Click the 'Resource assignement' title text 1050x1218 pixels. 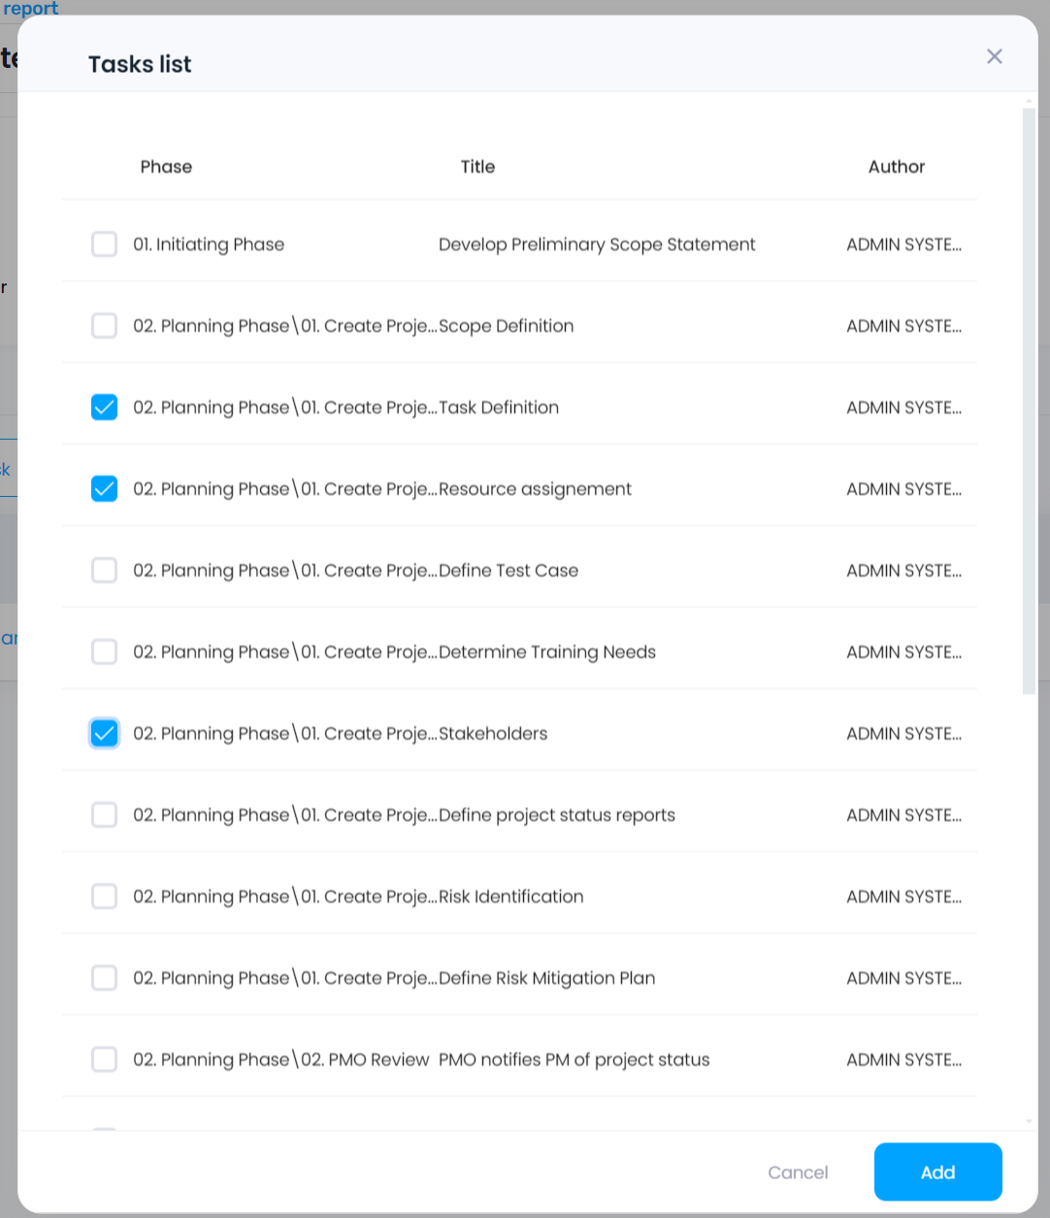535,489
